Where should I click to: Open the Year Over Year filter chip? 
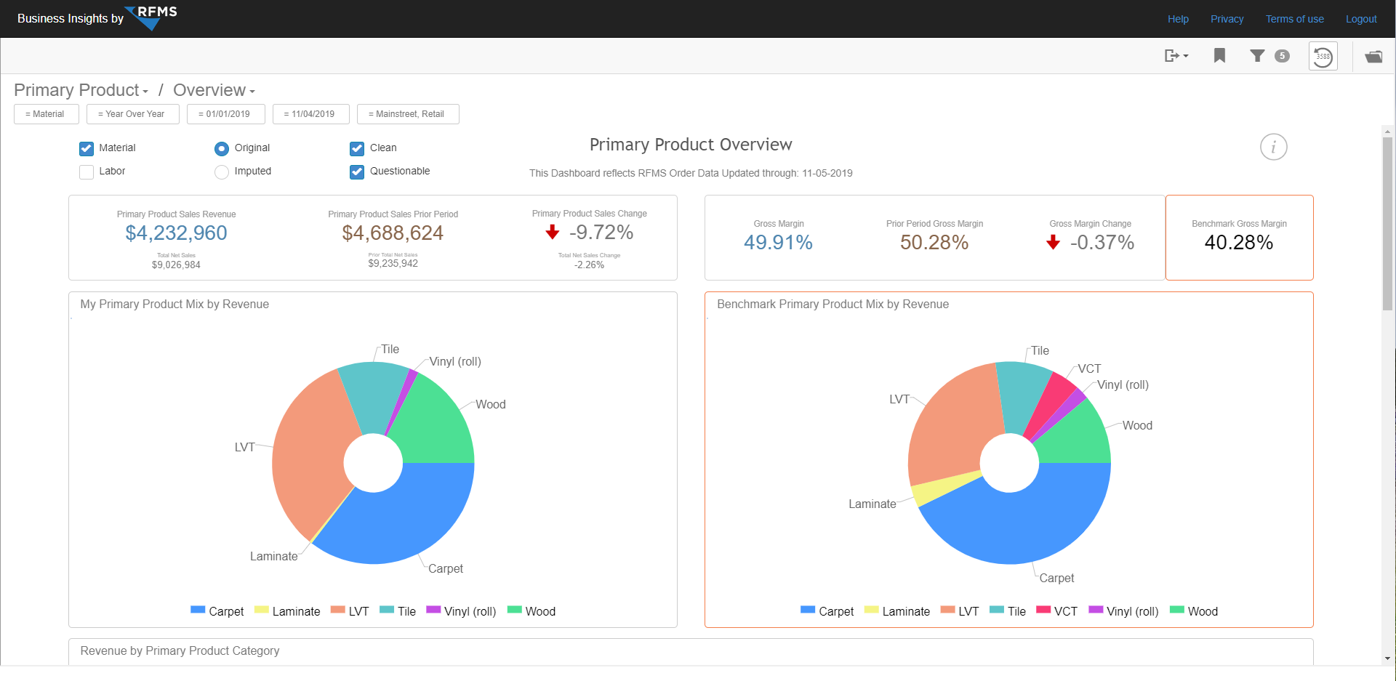coord(132,114)
